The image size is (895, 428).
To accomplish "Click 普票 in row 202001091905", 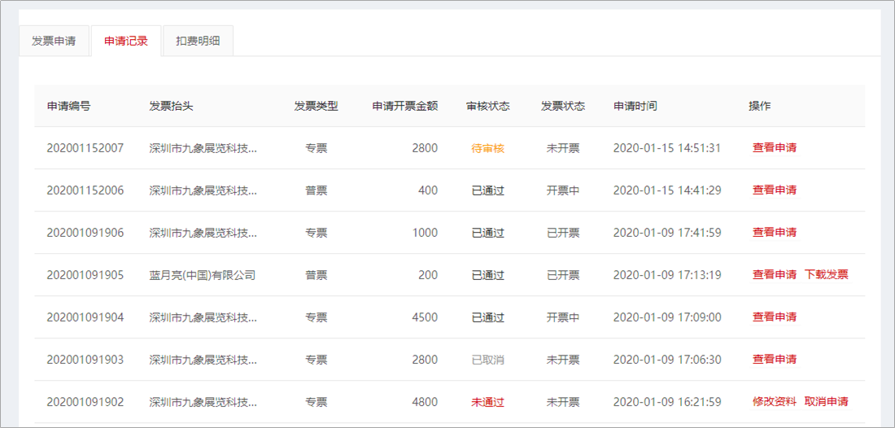I will coord(317,274).
